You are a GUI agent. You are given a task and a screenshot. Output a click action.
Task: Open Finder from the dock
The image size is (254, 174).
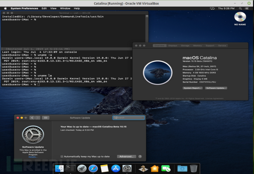pyautogui.click(x=59, y=168)
